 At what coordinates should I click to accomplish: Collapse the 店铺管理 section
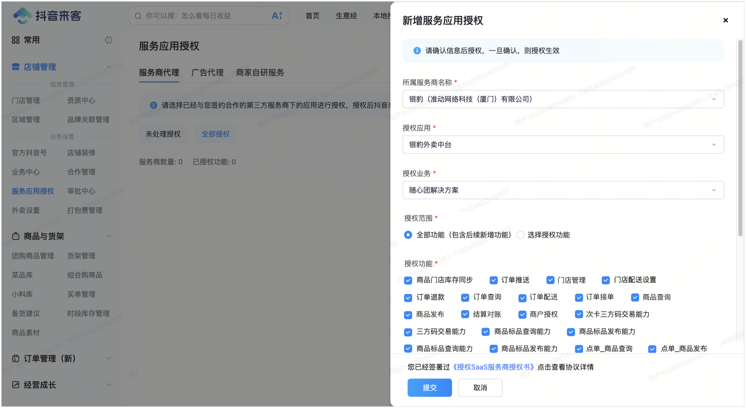click(x=109, y=67)
